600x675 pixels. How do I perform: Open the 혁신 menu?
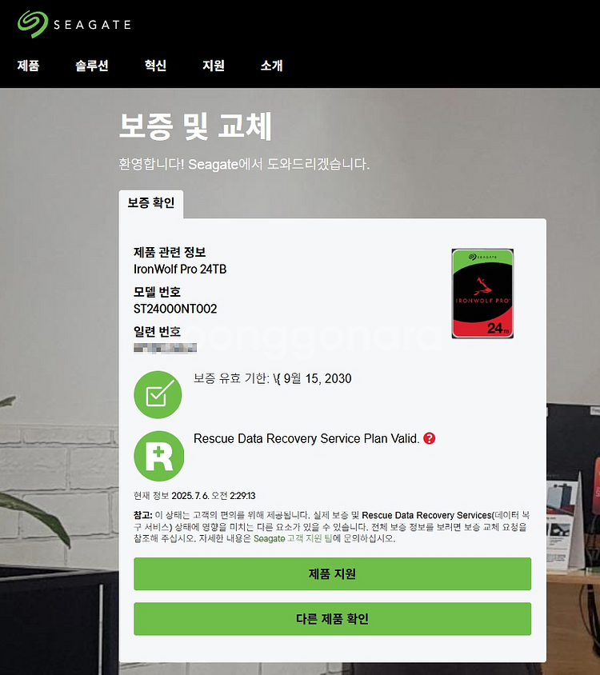(155, 66)
